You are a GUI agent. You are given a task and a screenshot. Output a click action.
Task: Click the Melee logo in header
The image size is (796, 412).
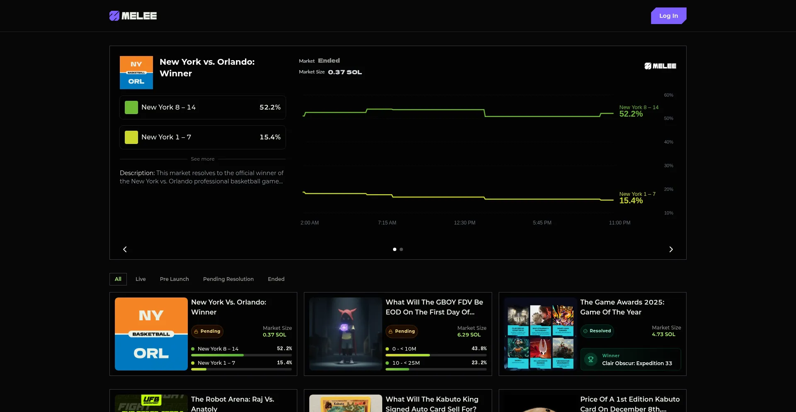[x=133, y=16]
